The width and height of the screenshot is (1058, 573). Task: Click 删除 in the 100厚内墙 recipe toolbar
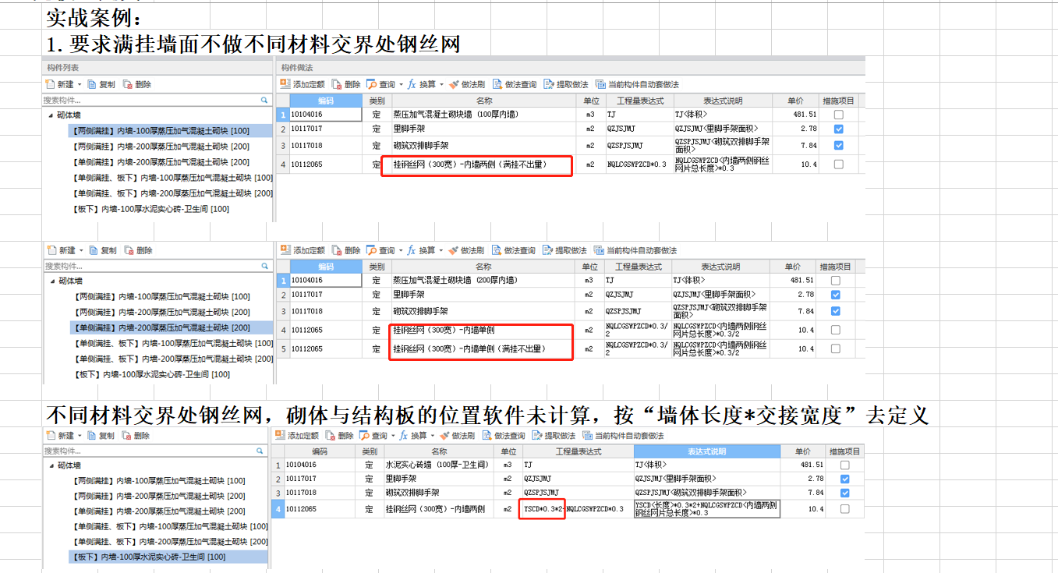tap(345, 84)
